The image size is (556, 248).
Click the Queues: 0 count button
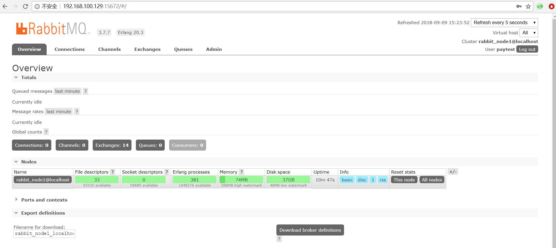tap(150, 145)
